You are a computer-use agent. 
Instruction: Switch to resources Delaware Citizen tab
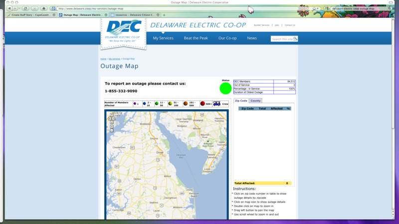point(135,15)
